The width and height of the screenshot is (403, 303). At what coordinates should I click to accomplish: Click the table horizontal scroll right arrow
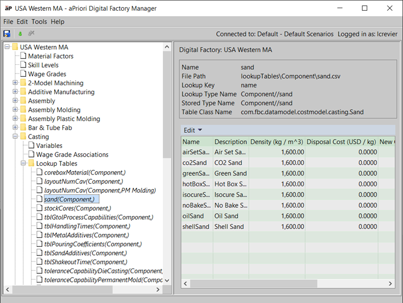(x=390, y=284)
